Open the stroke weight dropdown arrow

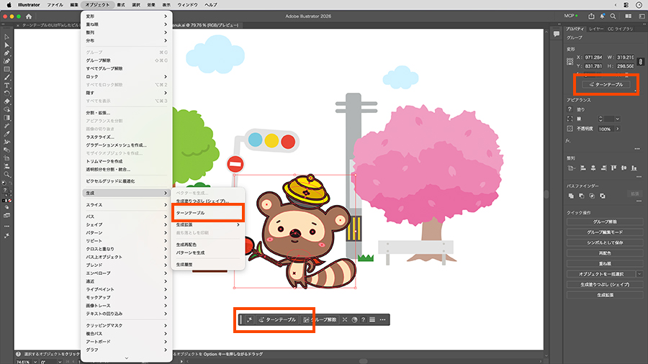pyautogui.click(x=618, y=119)
